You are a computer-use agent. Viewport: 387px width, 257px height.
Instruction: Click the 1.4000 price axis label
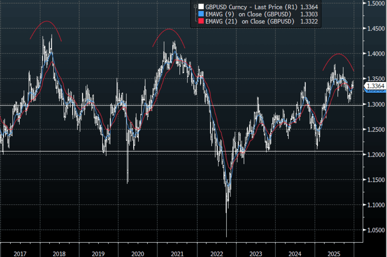[376, 53]
